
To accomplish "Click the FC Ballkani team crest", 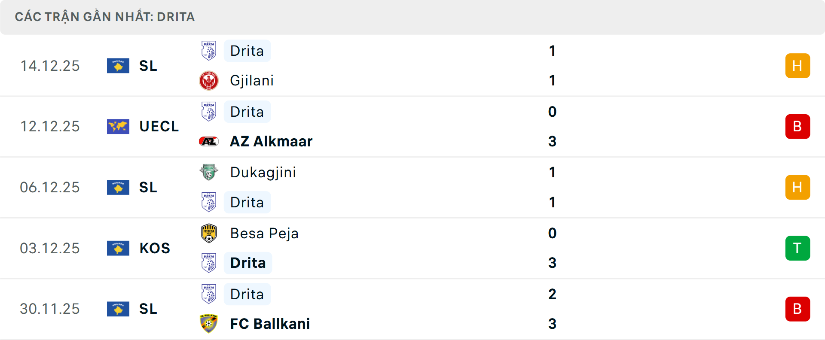I will 209,324.
